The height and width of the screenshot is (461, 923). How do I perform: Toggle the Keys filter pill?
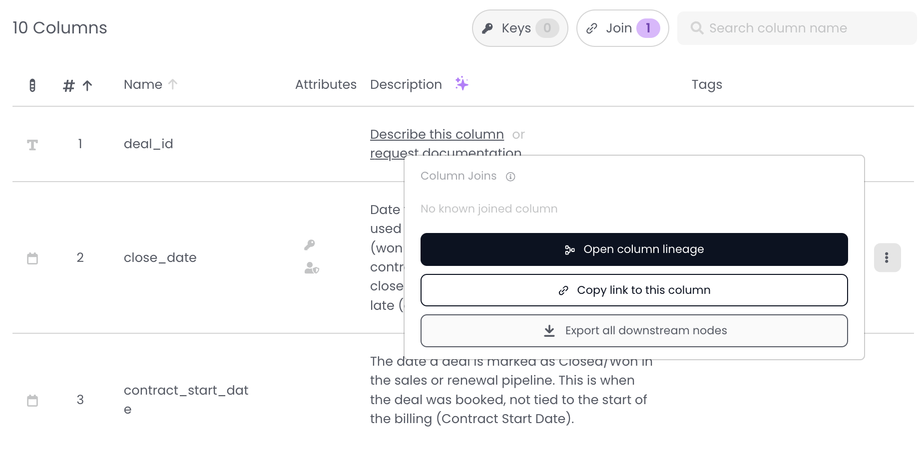(x=519, y=28)
